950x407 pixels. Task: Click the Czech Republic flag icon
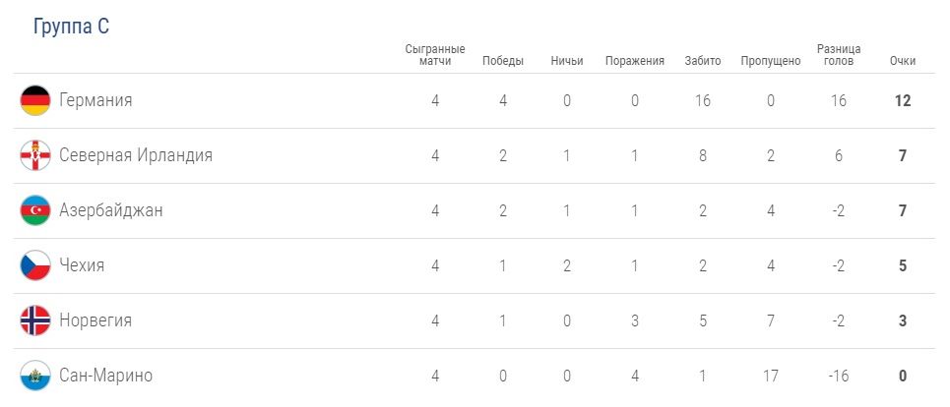click(35, 265)
